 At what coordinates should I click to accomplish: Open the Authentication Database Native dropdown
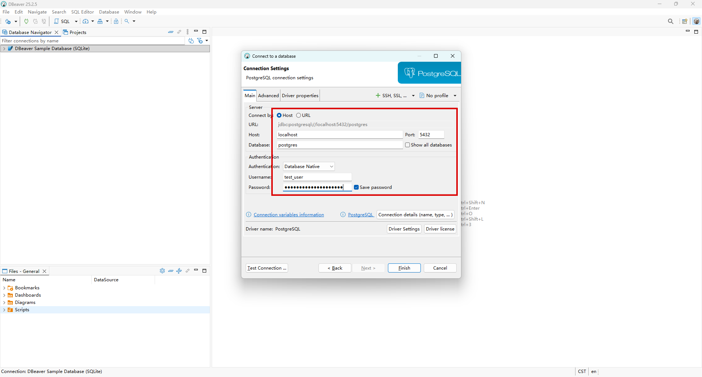[309, 166]
